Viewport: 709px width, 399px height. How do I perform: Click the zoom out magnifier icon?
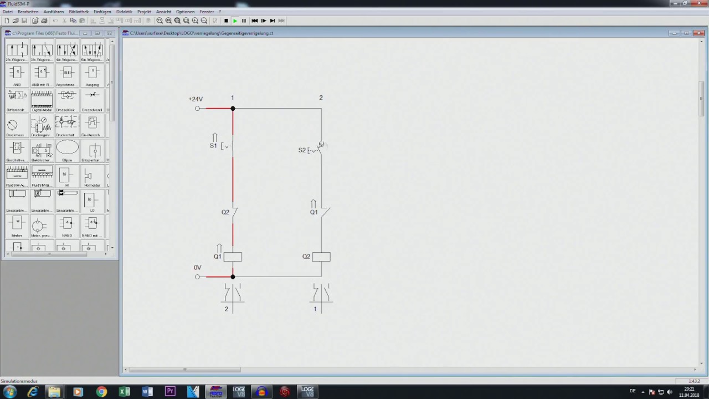pyautogui.click(x=204, y=21)
